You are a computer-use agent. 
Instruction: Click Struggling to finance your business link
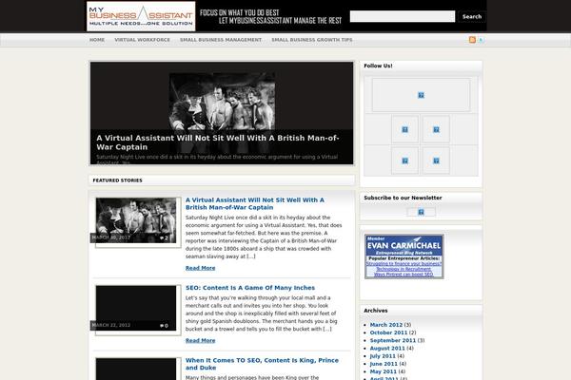click(x=404, y=264)
